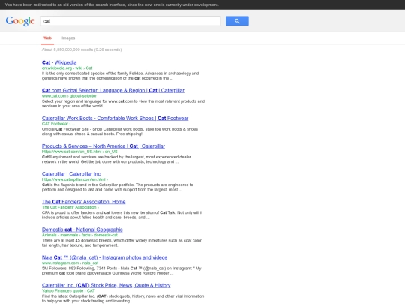Click the www.cat.com › global-selector URL
The image size is (405, 304).
click(69, 96)
